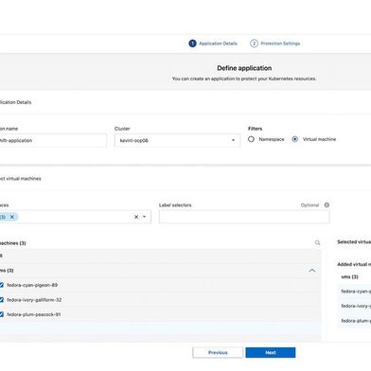Click the Label selectors input field
The image size is (371, 371).
click(x=244, y=217)
